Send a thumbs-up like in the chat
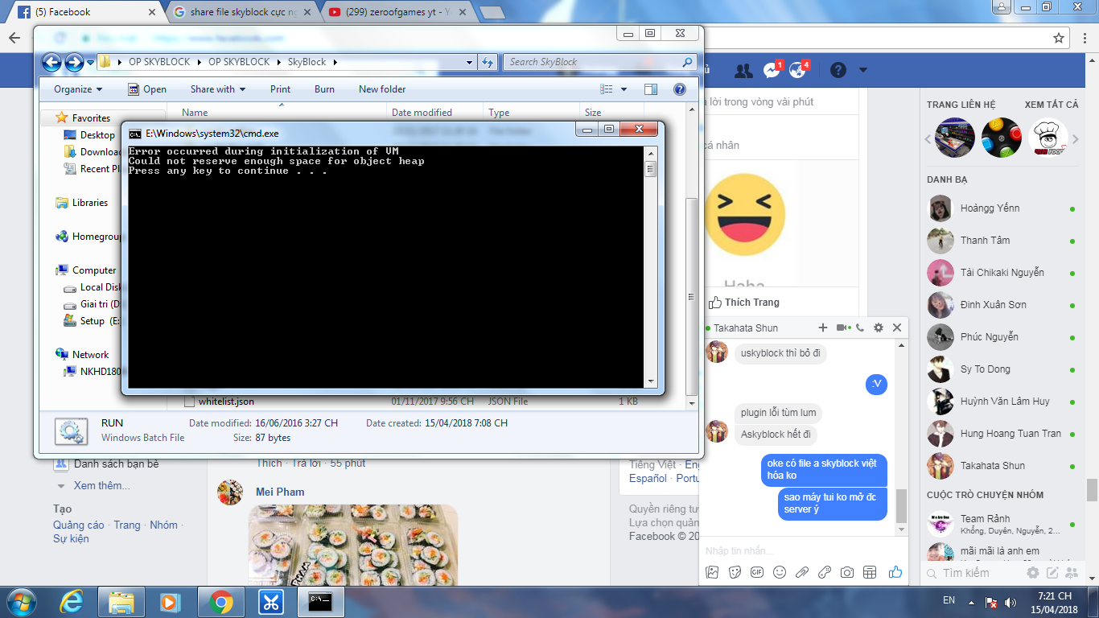1099x618 pixels. coord(895,572)
